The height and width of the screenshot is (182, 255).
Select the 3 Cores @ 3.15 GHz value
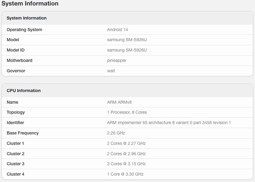126,164
